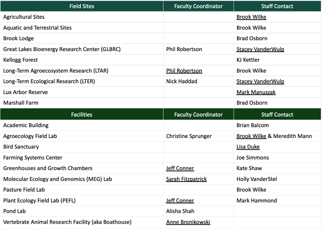Select the Facilities header cell

tap(82, 114)
